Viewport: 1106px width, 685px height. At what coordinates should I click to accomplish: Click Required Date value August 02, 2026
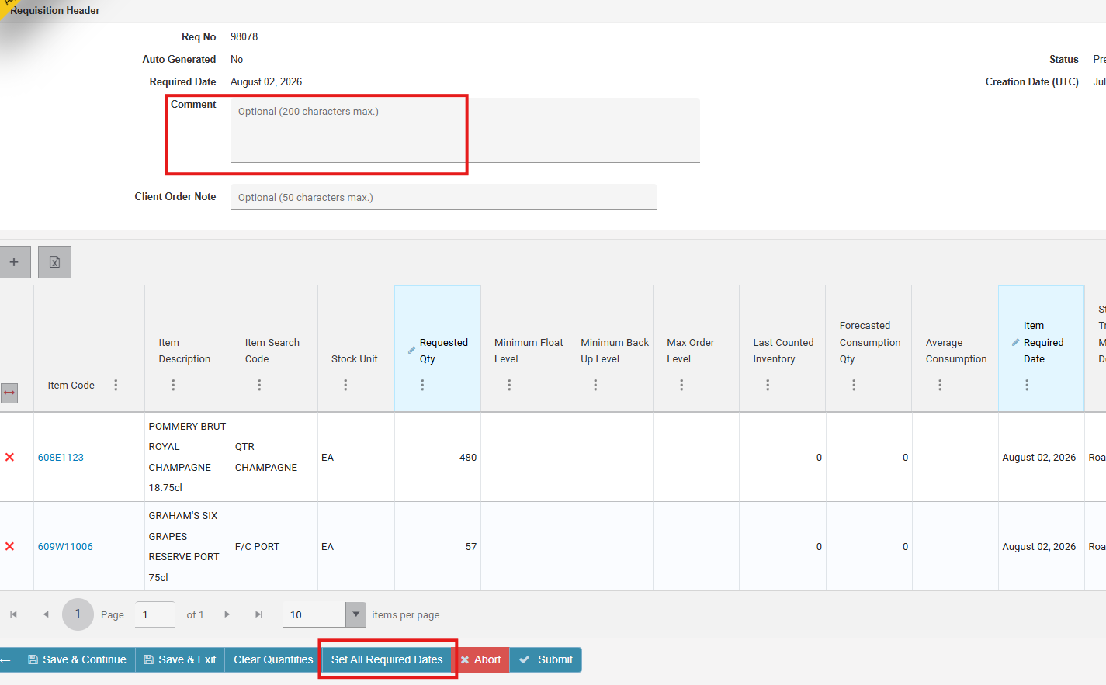pos(266,82)
